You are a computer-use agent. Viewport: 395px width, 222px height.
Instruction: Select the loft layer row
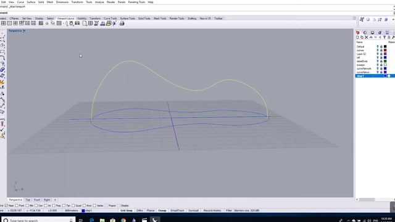(x=375, y=57)
